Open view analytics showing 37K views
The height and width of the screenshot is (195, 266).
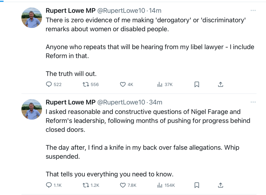pos(159,84)
